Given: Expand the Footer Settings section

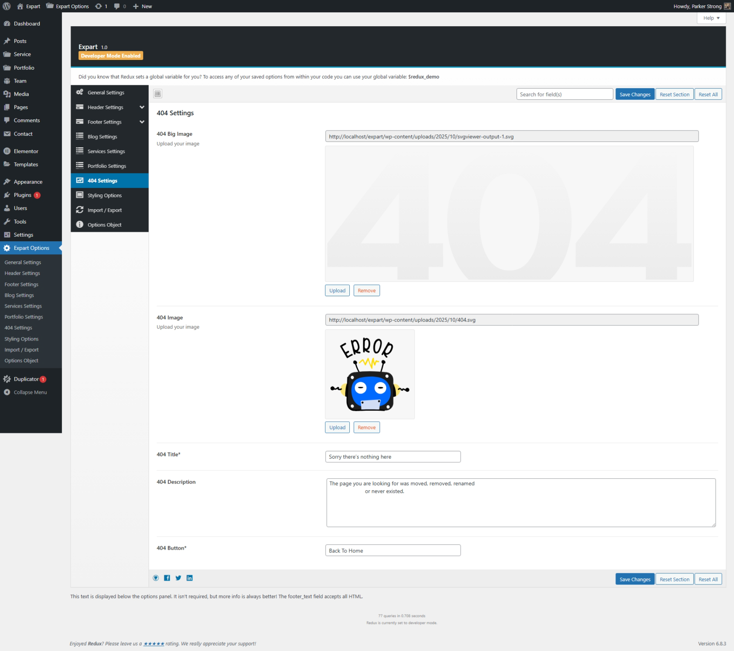Looking at the screenshot, I should tap(142, 122).
